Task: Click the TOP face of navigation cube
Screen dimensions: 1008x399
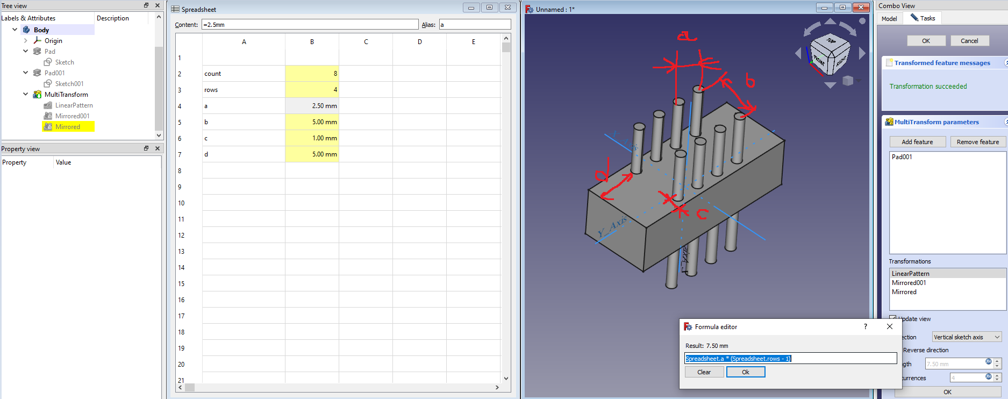Action: click(x=831, y=41)
